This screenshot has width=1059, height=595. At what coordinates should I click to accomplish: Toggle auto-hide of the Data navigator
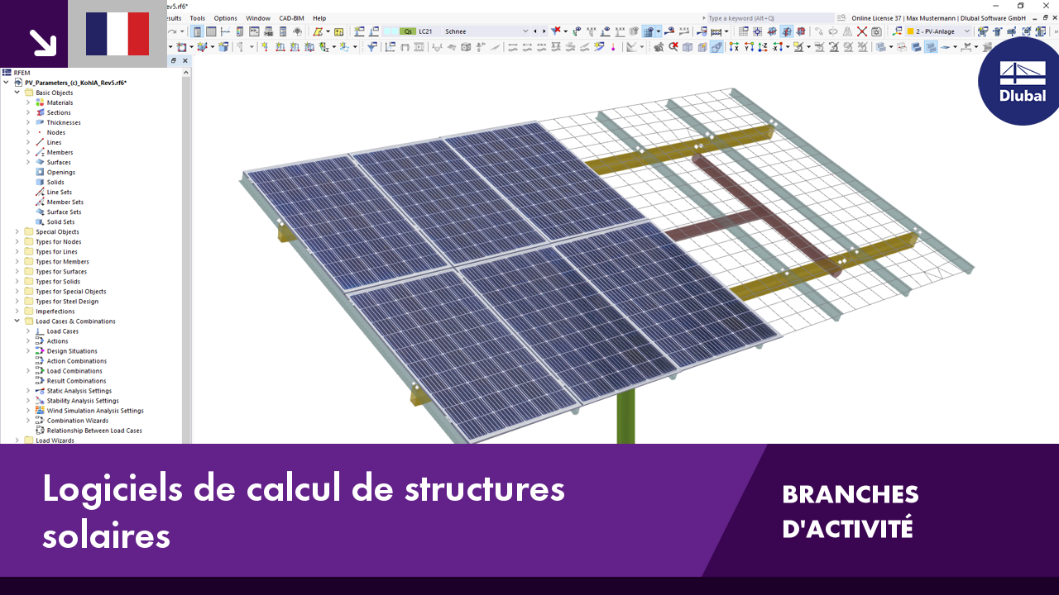174,60
